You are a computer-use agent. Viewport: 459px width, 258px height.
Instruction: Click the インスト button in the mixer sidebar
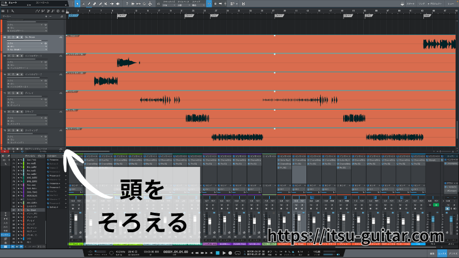[5, 234]
